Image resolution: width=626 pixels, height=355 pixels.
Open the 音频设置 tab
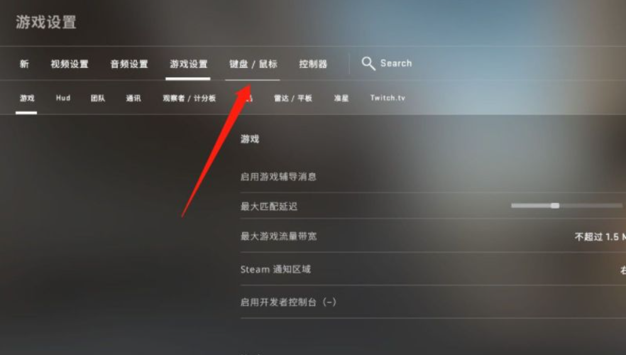point(129,64)
